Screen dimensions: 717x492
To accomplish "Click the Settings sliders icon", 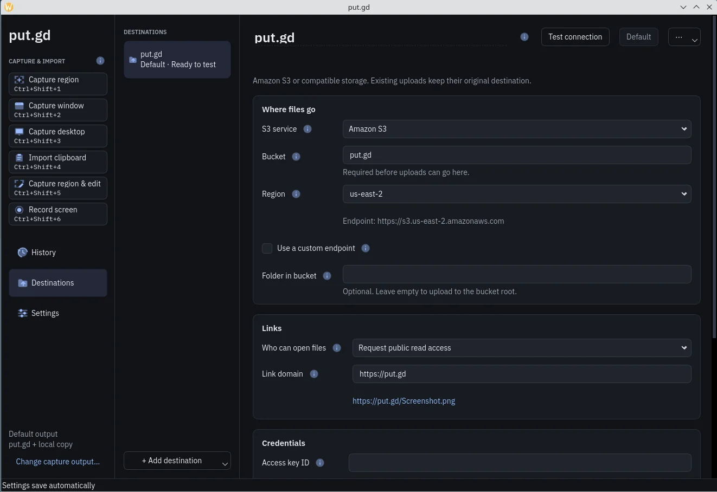I will tap(22, 313).
